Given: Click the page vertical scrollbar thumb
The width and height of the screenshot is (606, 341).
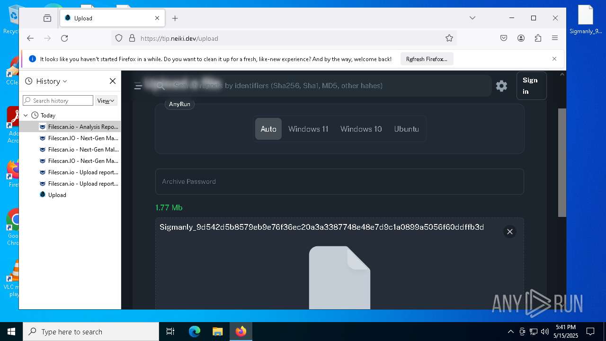Looking at the screenshot, I should coord(562,162).
